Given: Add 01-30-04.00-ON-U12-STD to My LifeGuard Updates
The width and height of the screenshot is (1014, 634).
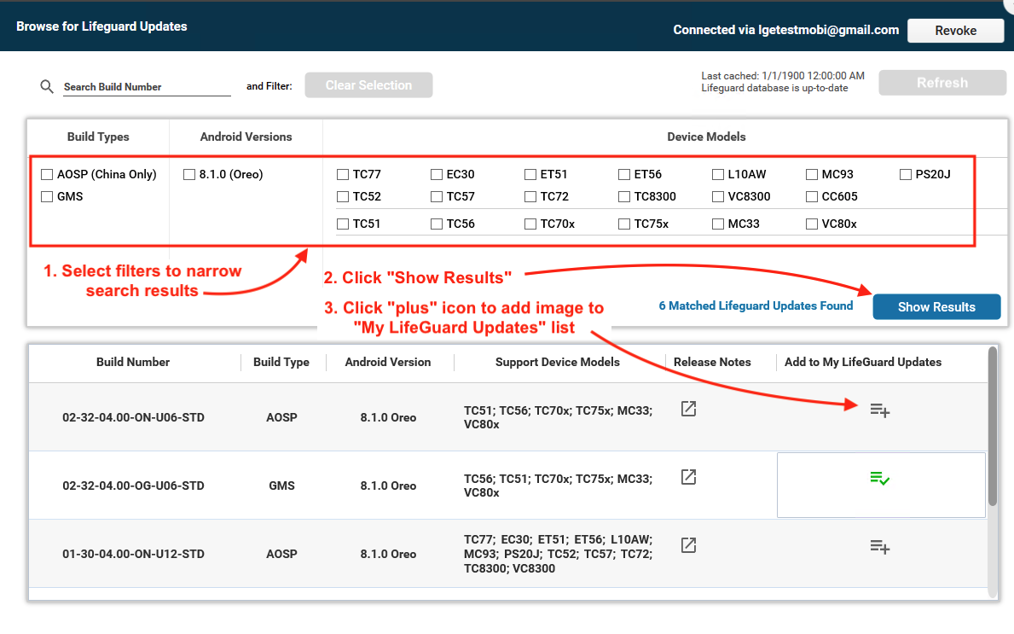Looking at the screenshot, I should click(x=880, y=547).
